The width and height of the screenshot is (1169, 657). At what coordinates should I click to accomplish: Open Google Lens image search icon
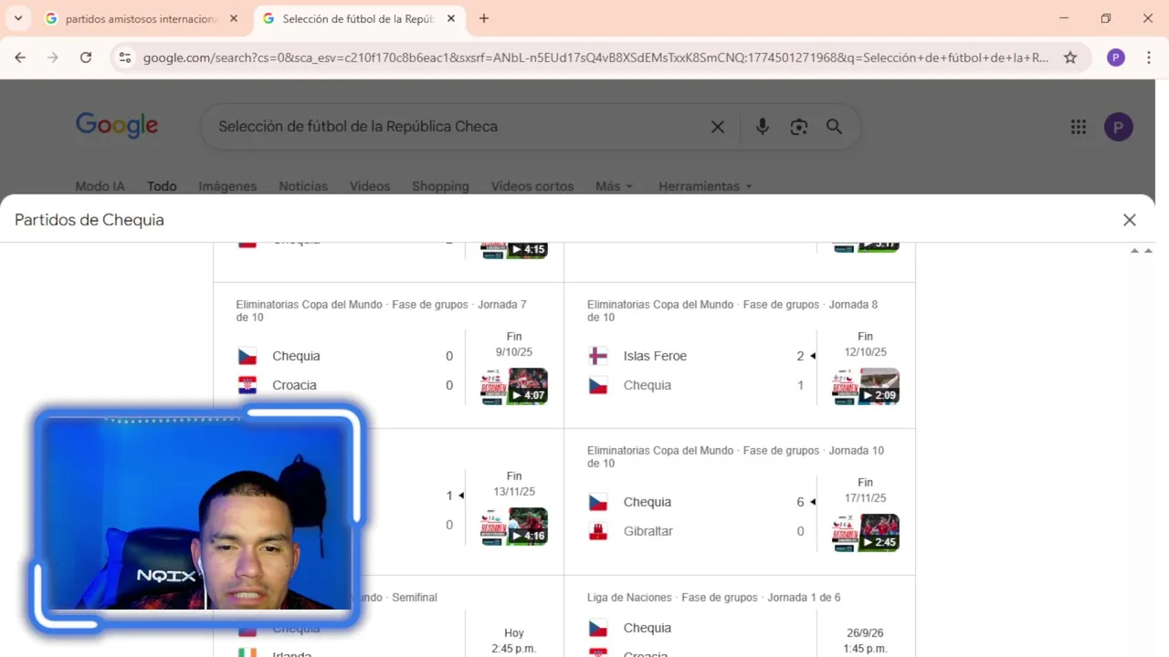(x=799, y=127)
